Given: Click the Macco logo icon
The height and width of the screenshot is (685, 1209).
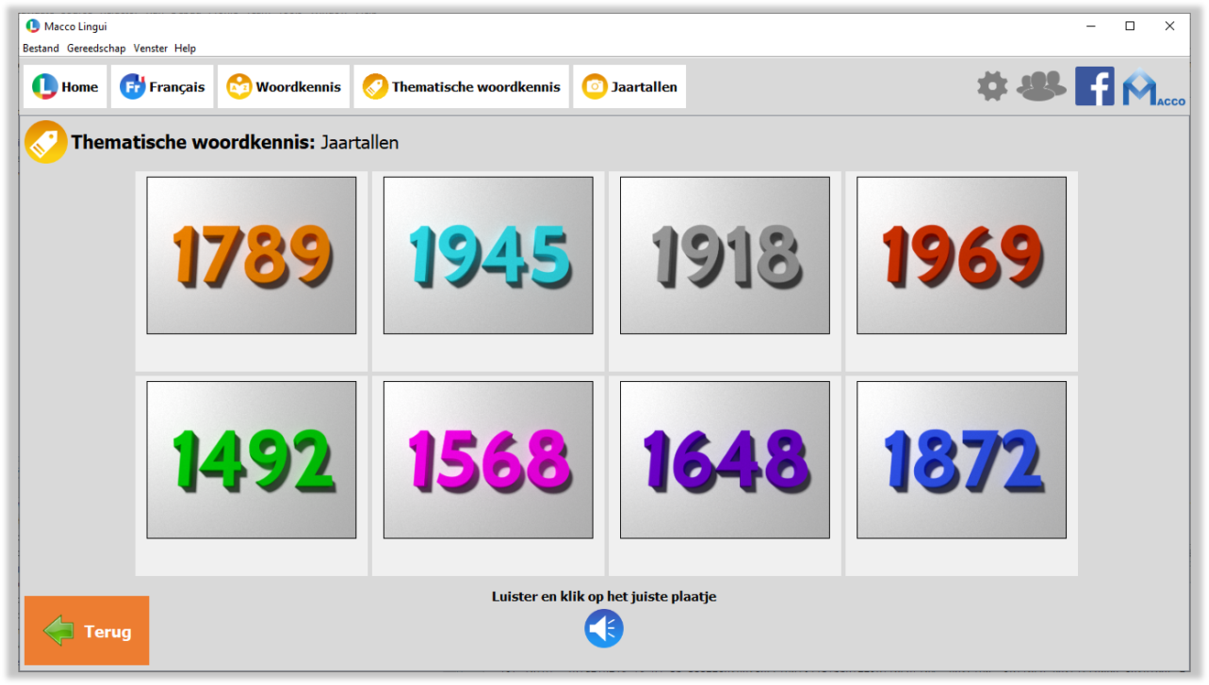Looking at the screenshot, I should (1152, 88).
